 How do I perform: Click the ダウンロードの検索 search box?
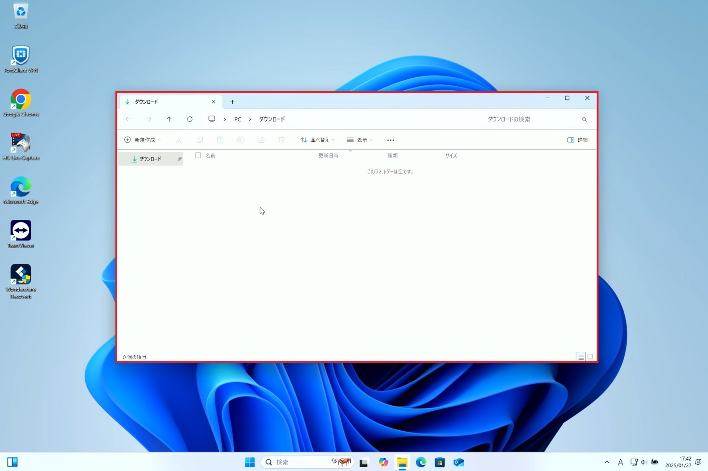[537, 119]
